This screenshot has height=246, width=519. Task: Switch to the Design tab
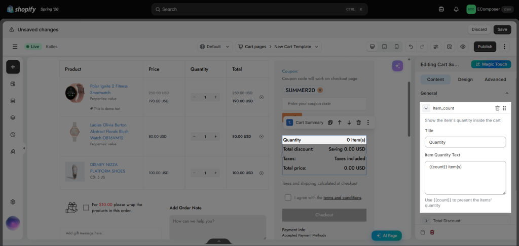(x=465, y=79)
